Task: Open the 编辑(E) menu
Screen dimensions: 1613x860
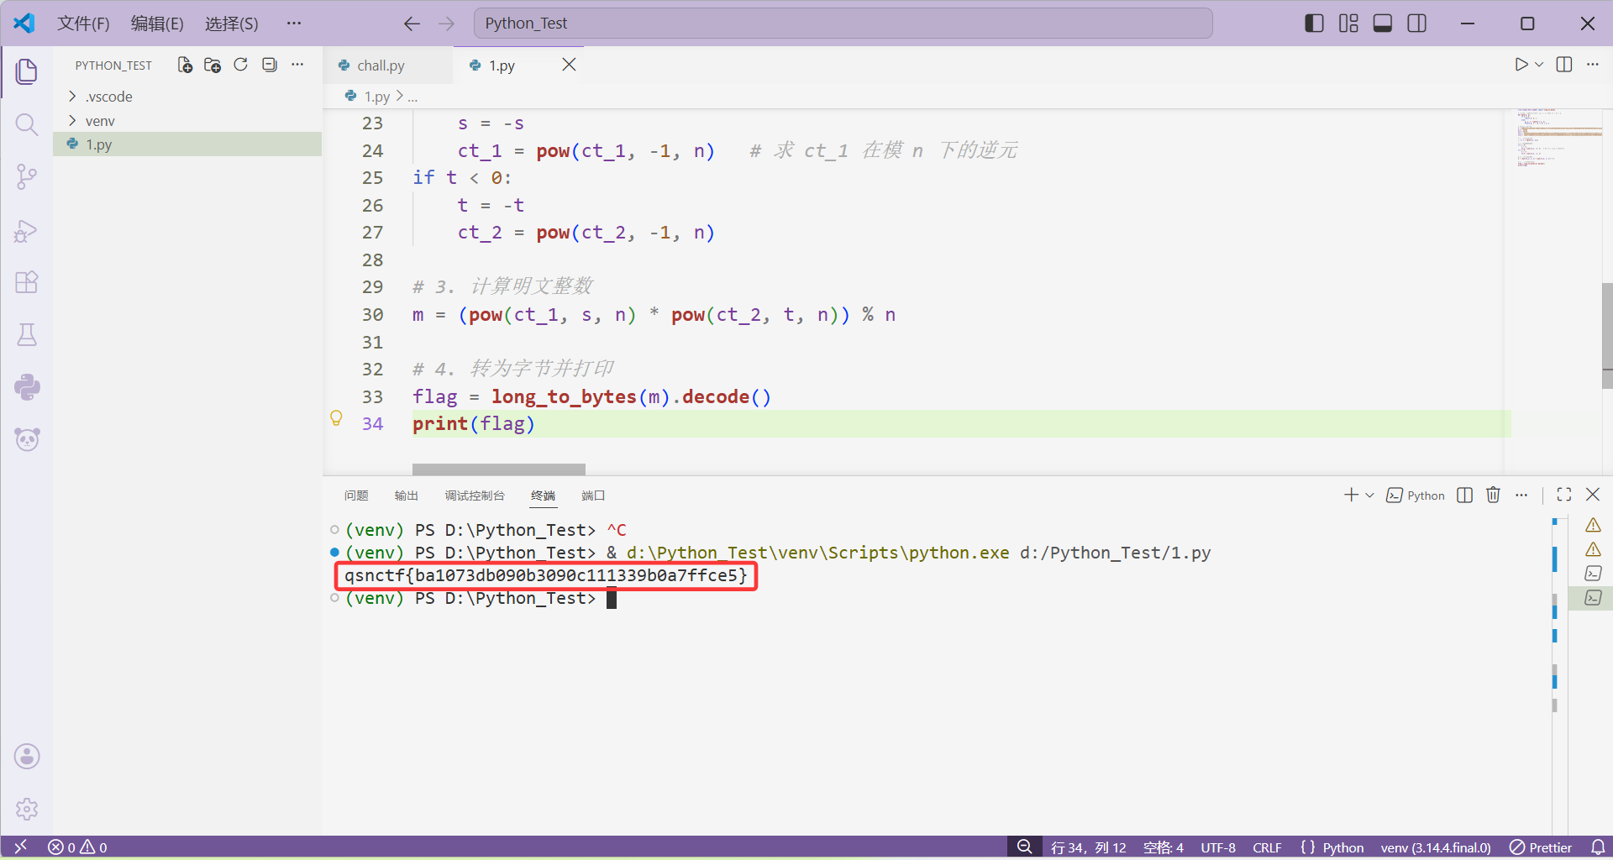Action: [x=157, y=24]
